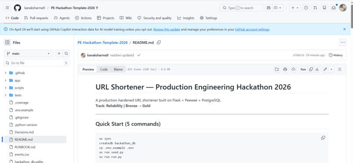The height and width of the screenshot is (163, 353).
Task: Click the add file plus button
Action: [x=59, y=53]
